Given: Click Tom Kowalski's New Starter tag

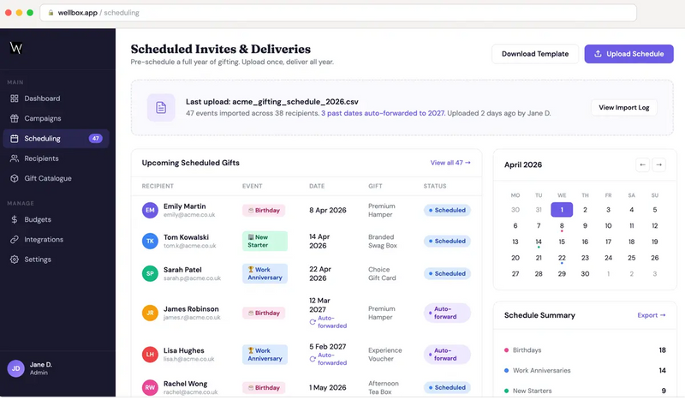Looking at the screenshot, I should [x=265, y=242].
